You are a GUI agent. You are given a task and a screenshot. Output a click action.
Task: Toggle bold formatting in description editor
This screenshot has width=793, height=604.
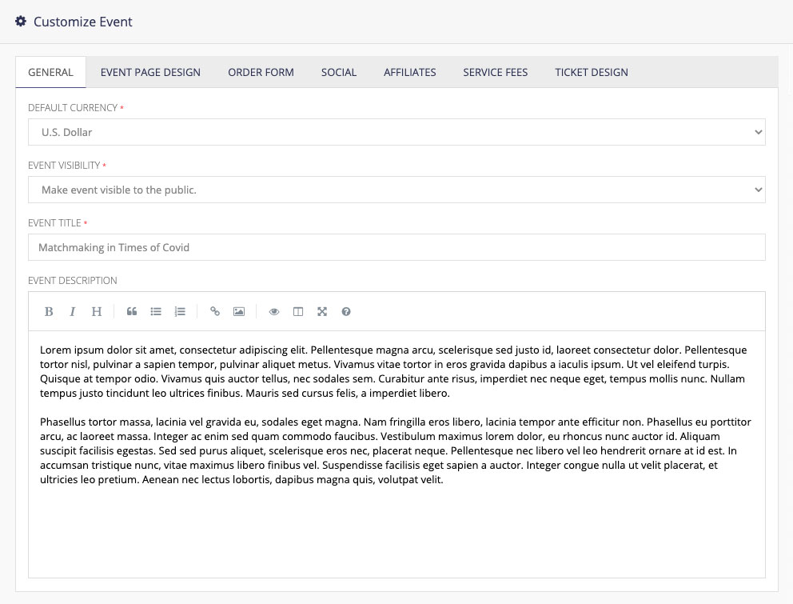pyautogui.click(x=49, y=311)
